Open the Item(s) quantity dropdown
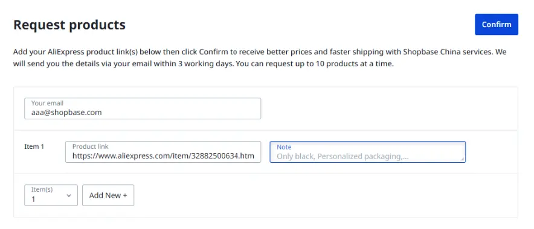 (x=51, y=195)
